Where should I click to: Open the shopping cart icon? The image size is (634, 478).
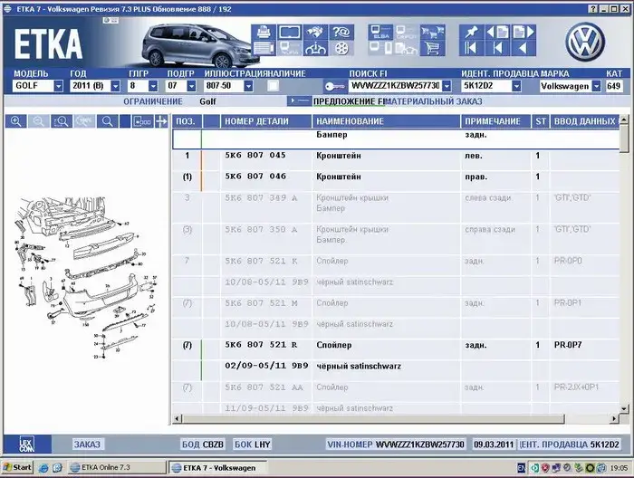(x=433, y=49)
